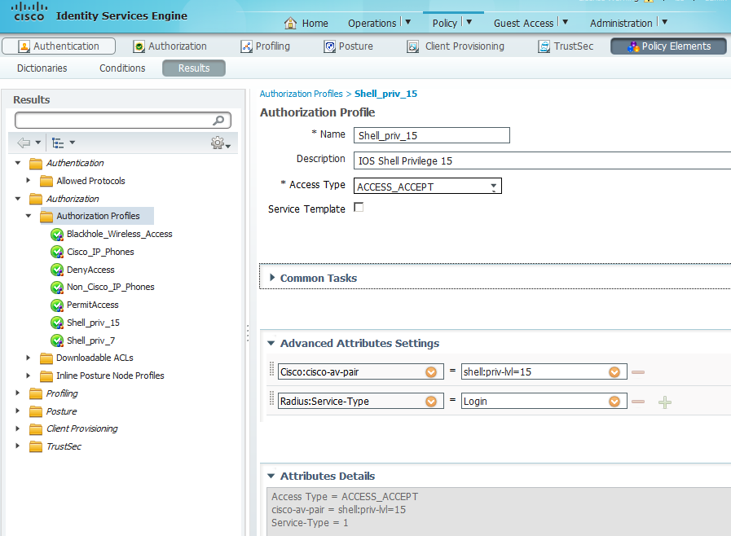The image size is (731, 536).
Task: Collapse the Attributes Details section
Action: [271, 476]
